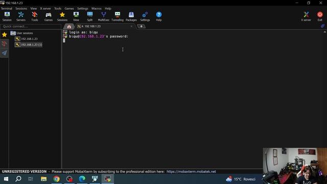Screen dimensions: 327x184
Task: Open Chrome from the taskbar
Action: 57,179
